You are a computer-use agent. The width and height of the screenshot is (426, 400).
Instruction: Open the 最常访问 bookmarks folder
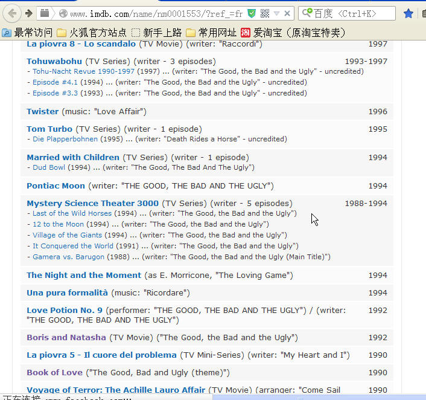[x=27, y=33]
